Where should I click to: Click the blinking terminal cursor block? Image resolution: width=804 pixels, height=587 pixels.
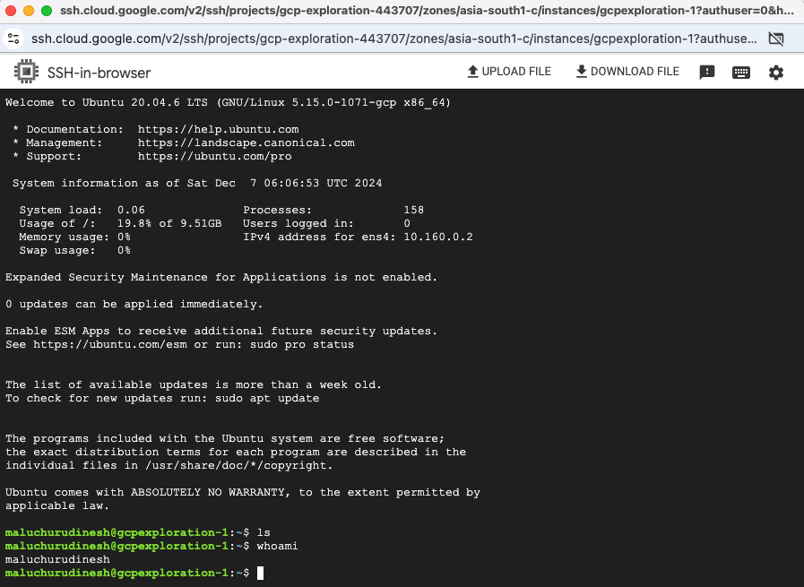(261, 573)
